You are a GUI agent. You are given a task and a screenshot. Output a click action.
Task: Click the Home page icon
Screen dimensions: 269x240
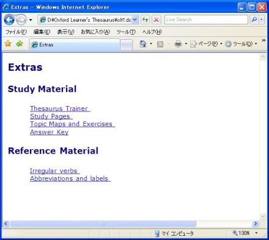[x=143, y=44]
